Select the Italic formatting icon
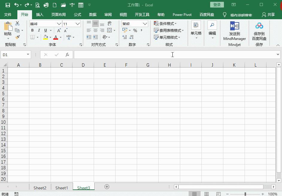The image size is (282, 196). coord(39,30)
